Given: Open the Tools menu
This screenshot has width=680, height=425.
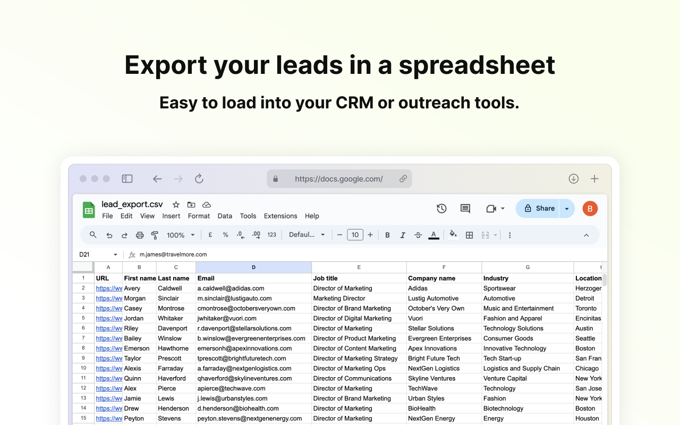Looking at the screenshot, I should [248, 216].
